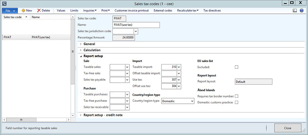The image size is (308, 135).
Task: Open Use tax dropdown arrow
Action: (x=179, y=80)
